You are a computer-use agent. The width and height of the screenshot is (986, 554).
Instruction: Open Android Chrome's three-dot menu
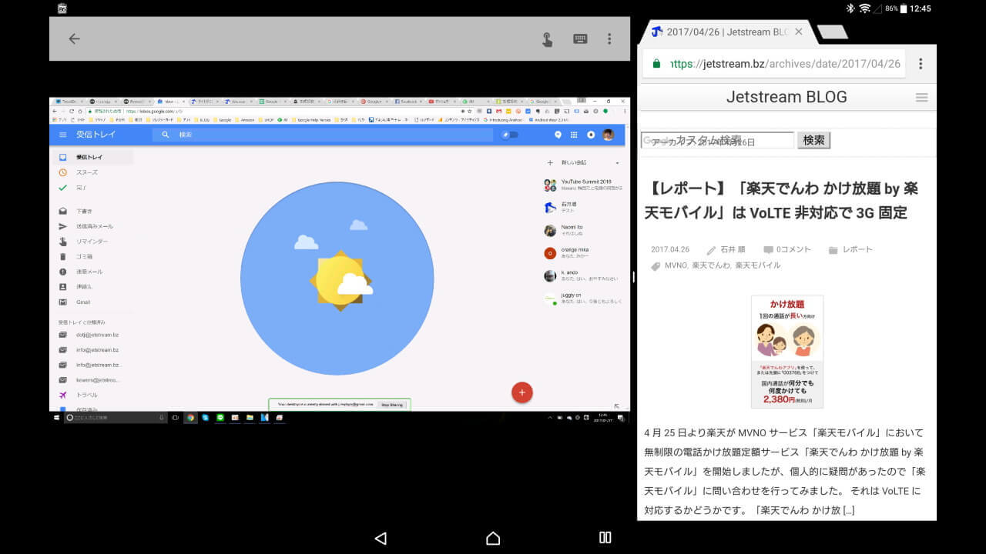click(921, 64)
